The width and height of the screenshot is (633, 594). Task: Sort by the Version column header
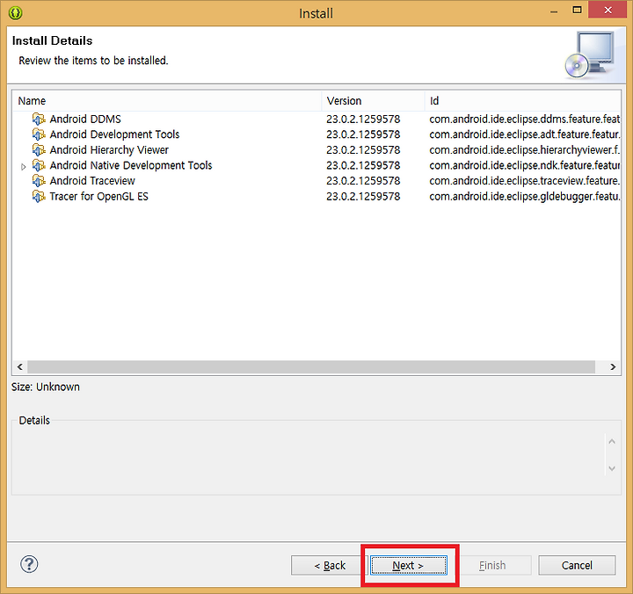(373, 101)
